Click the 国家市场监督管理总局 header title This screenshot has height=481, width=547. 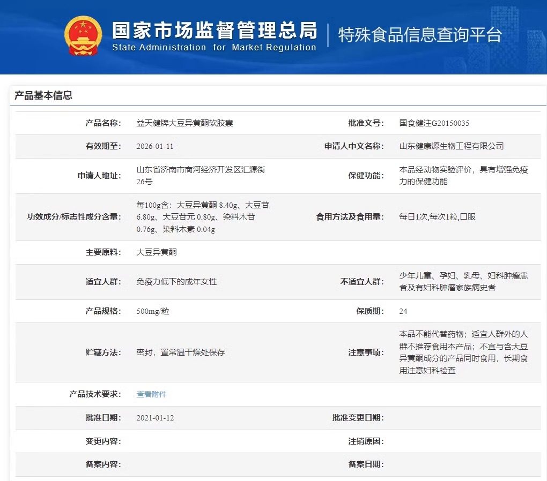215,30
